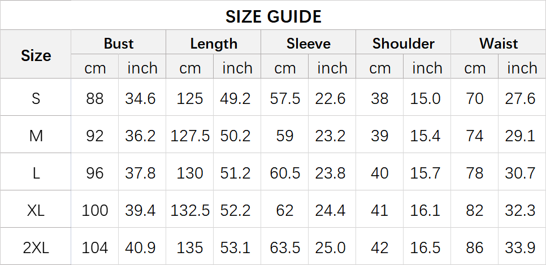Click the Waist column header
The image size is (546, 265).
click(x=499, y=44)
